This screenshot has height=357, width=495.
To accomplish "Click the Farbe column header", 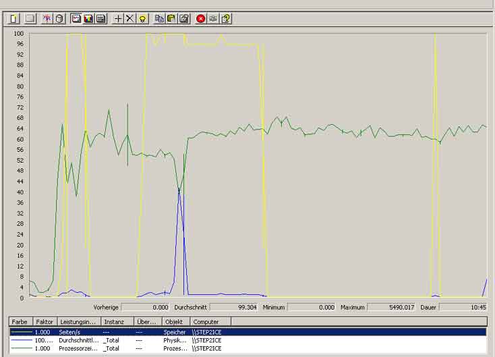I will click(x=20, y=322).
